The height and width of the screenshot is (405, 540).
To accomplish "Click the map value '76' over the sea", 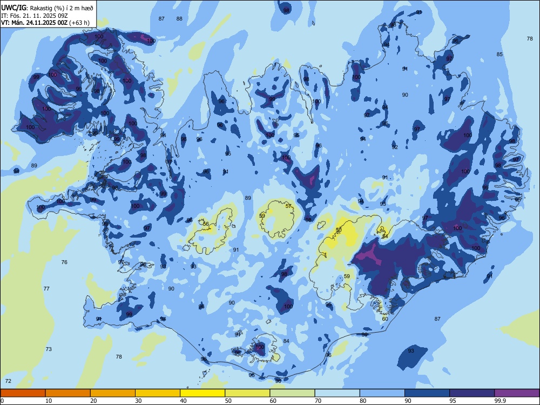I will [64, 262].
